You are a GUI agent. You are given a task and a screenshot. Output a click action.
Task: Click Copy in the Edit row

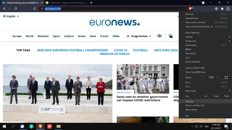click(216, 96)
